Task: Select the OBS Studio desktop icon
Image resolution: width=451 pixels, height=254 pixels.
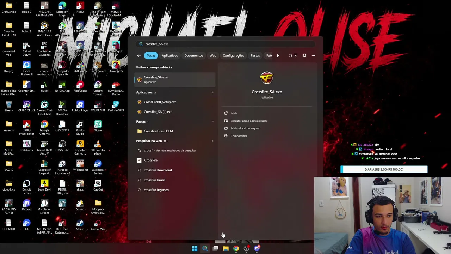Action: tap(62, 146)
